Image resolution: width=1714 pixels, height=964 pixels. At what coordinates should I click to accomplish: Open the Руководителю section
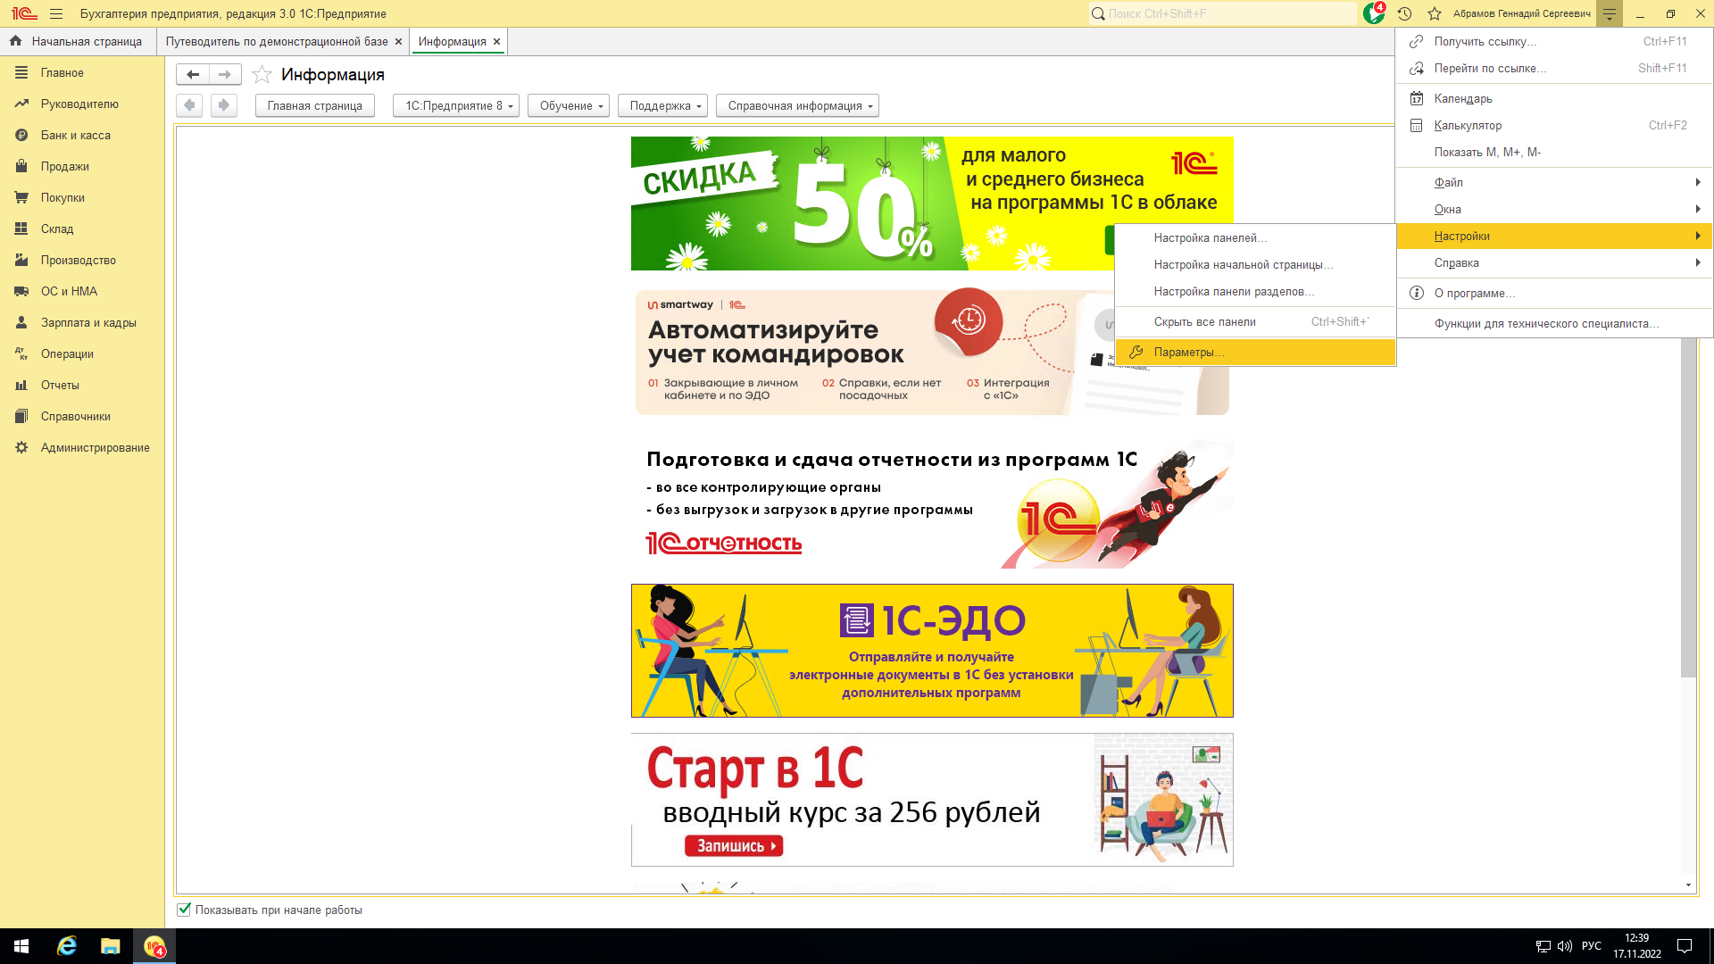pos(82,104)
